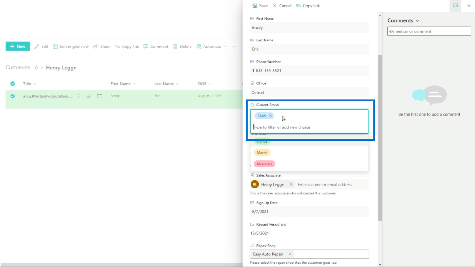Viewport: 475px width, 267px height.
Task: Click the New item button
Action: (18, 47)
